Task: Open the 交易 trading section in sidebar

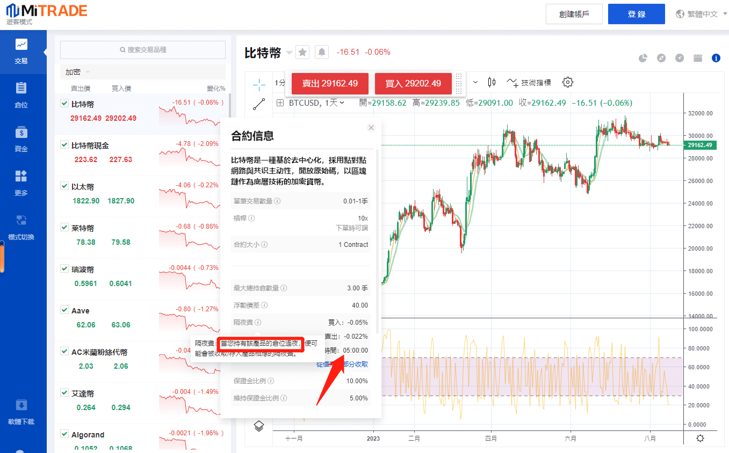Action: (x=21, y=52)
